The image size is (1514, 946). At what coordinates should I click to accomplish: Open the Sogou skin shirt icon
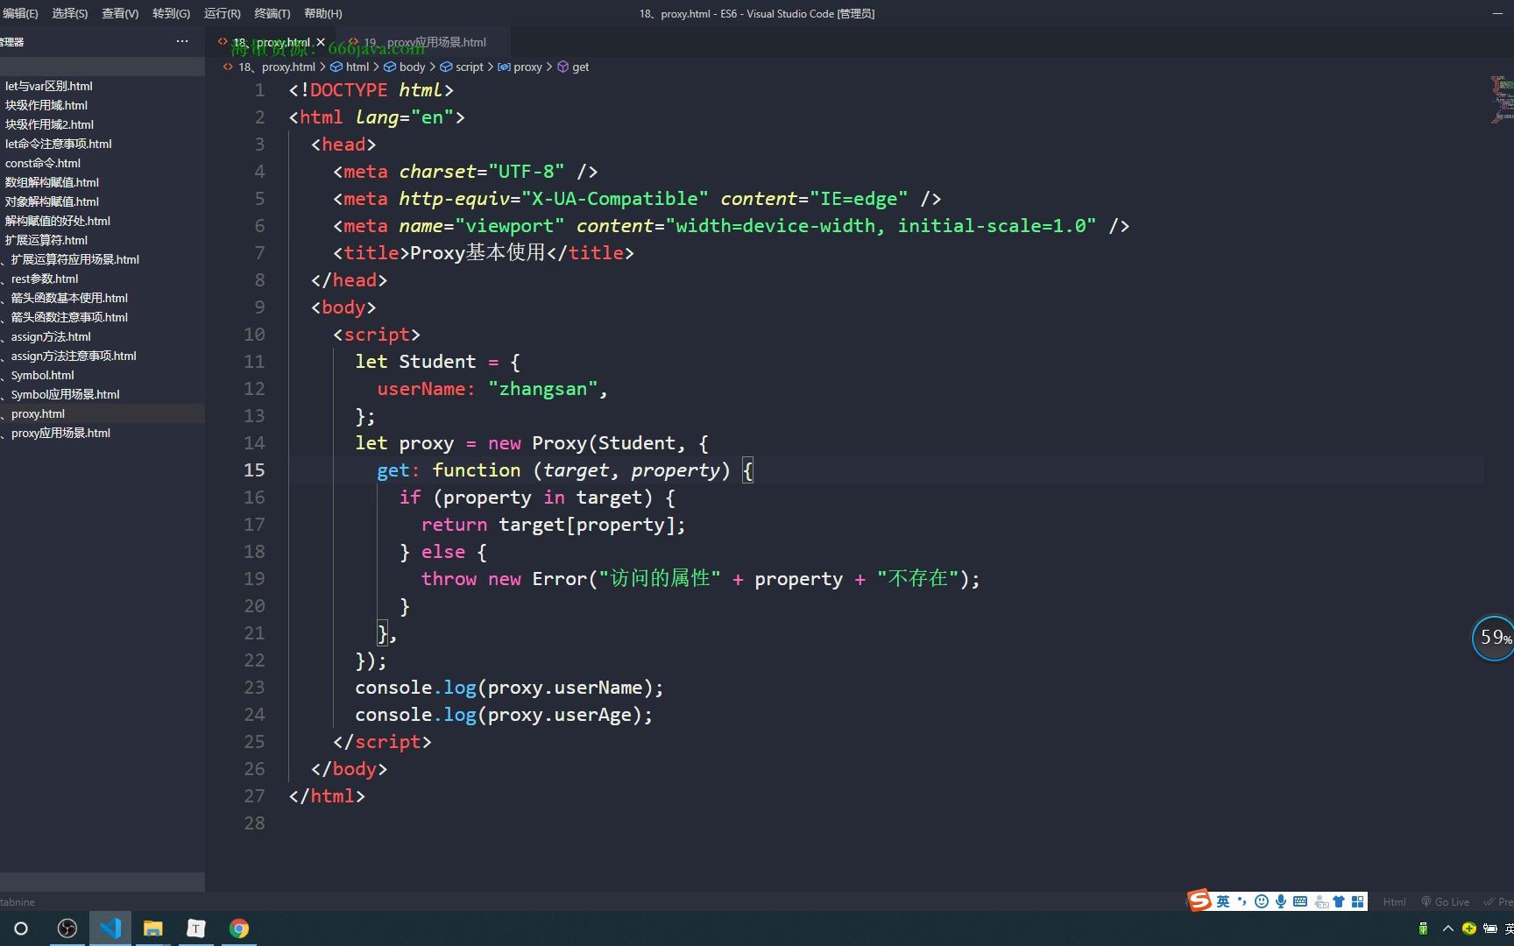1339,901
